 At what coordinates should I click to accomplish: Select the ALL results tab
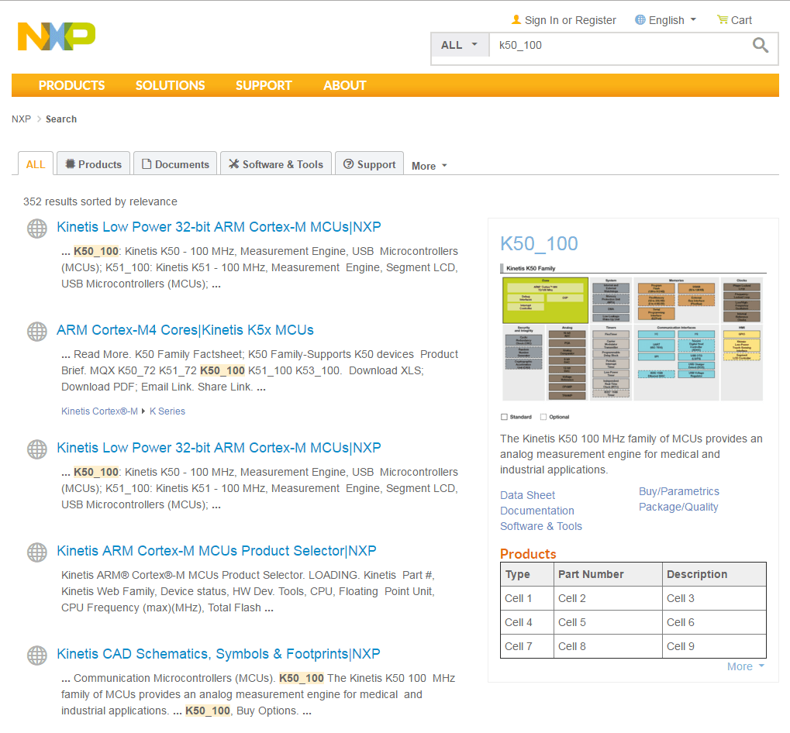[x=35, y=164]
